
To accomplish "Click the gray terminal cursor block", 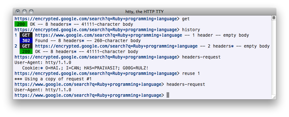I will [168, 95].
